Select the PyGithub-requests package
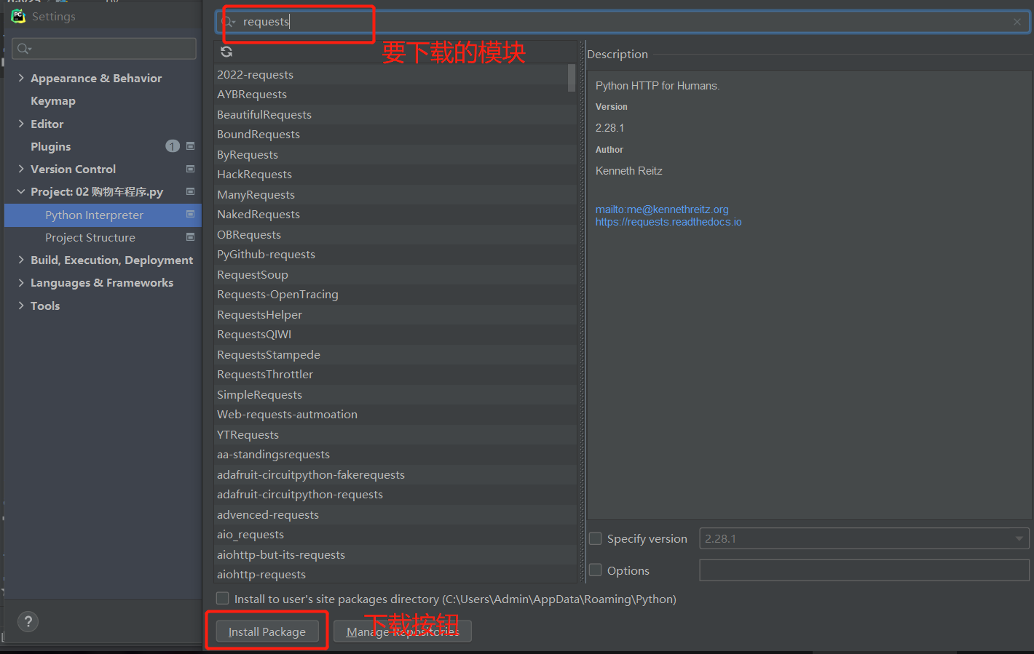This screenshot has width=1034, height=654. pos(395,255)
